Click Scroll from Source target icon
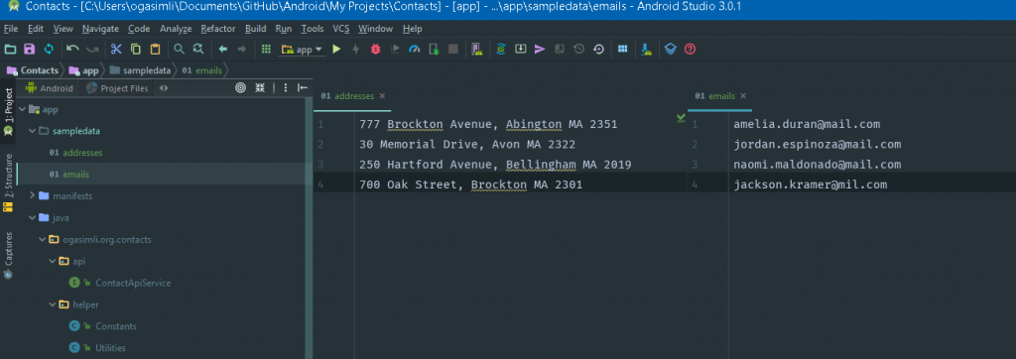The width and height of the screenshot is (1016, 359). click(x=240, y=88)
